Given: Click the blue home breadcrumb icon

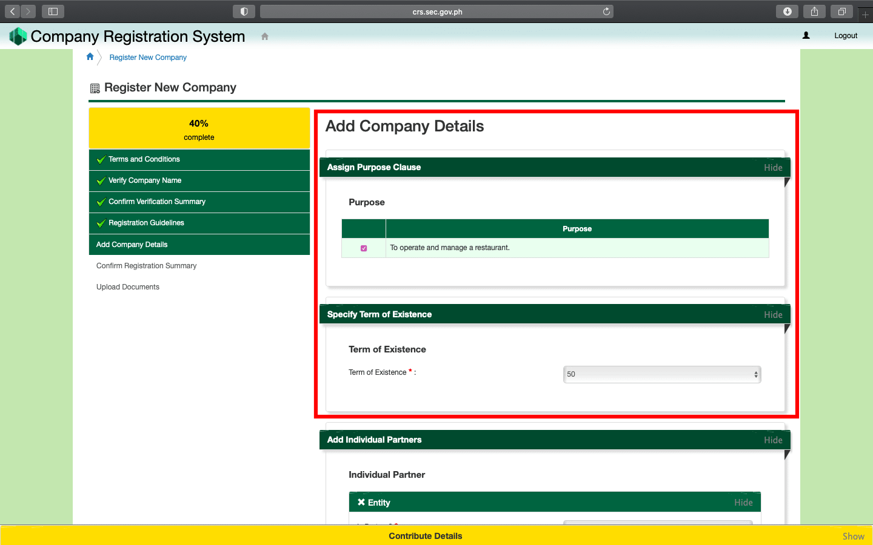Looking at the screenshot, I should pos(90,57).
